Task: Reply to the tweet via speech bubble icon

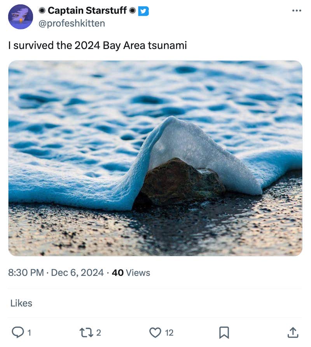Action: click(18, 333)
